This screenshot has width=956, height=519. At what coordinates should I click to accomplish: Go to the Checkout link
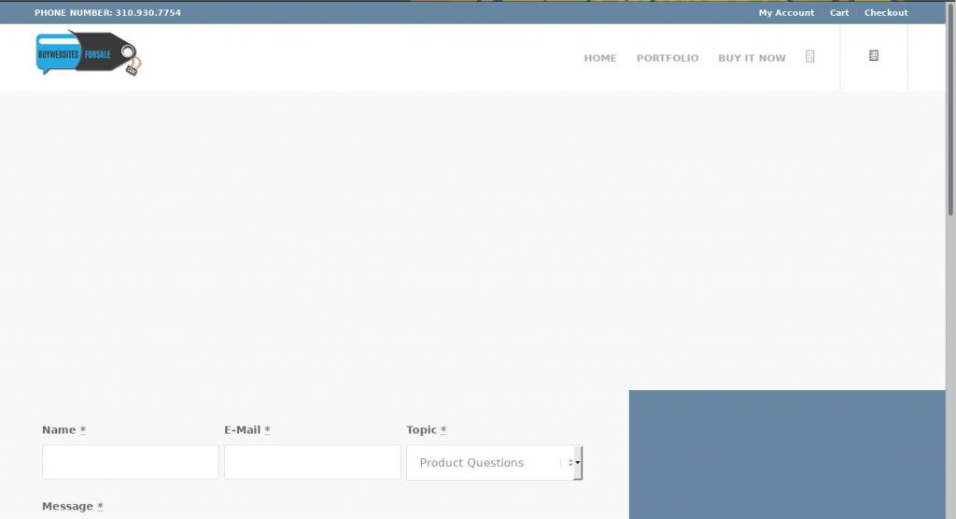pos(886,13)
